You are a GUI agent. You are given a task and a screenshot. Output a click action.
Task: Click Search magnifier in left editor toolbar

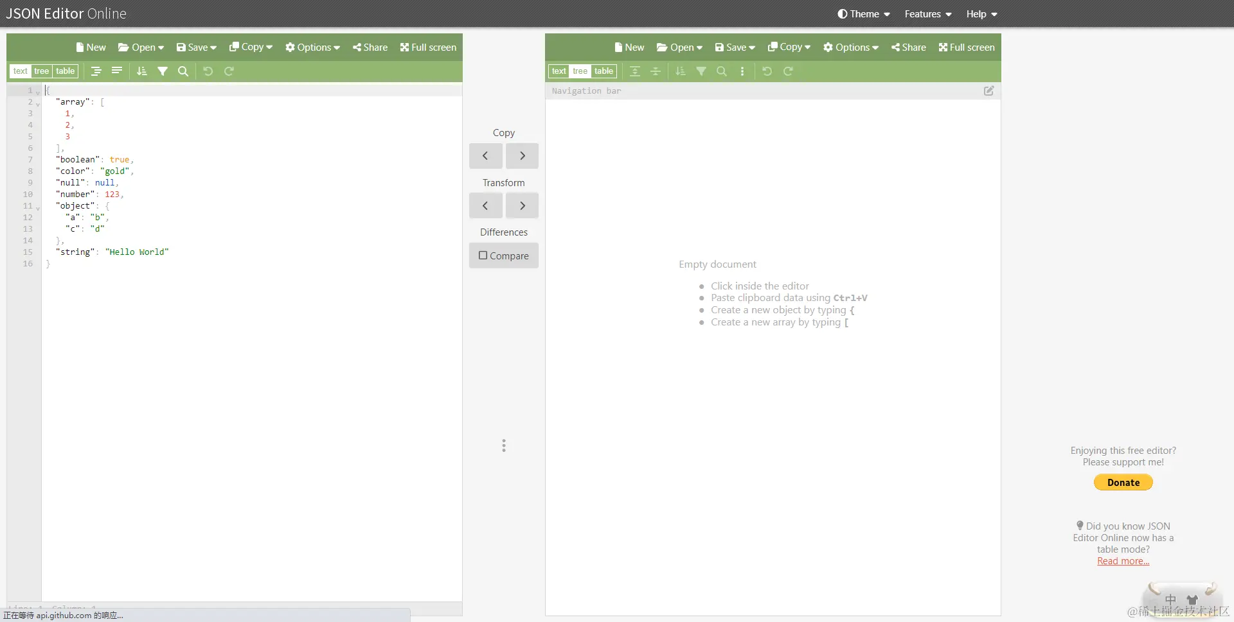pyautogui.click(x=183, y=71)
